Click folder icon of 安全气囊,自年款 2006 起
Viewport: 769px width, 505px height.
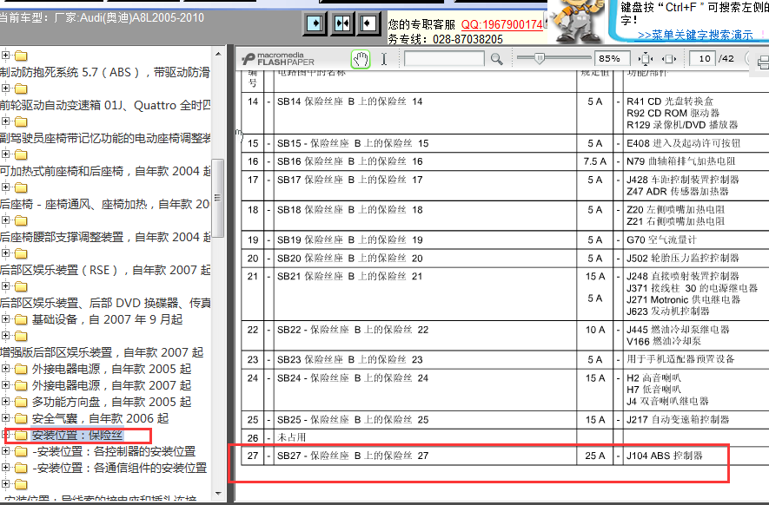(21, 419)
